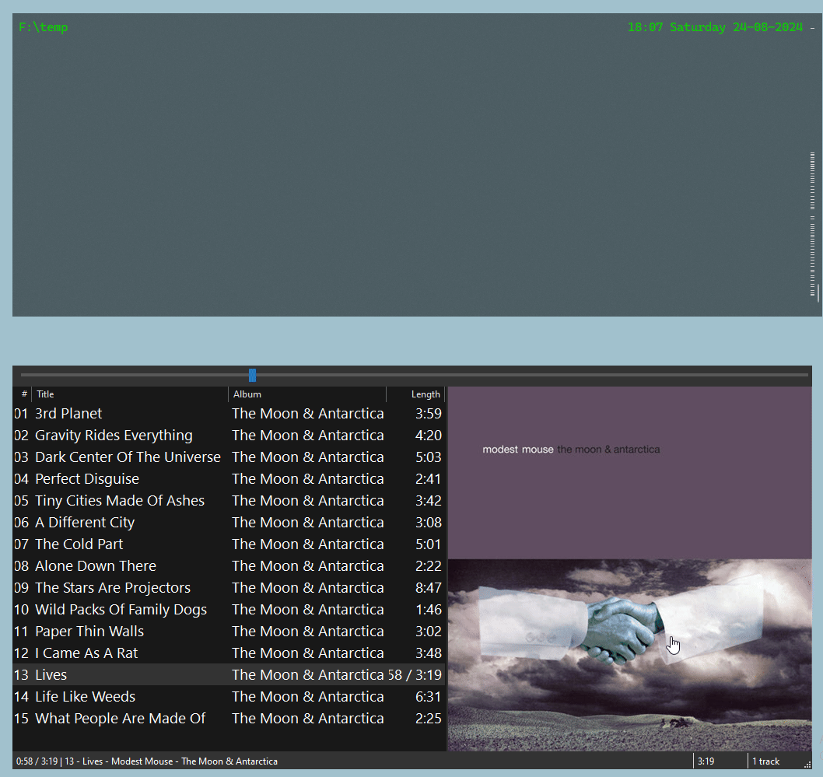The height and width of the screenshot is (777, 823).
Task: Select track 14 Life Like Weeds
Action: click(229, 697)
